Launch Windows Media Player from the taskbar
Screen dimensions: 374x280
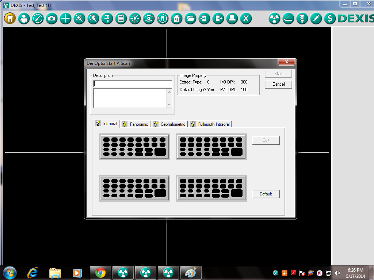pos(77,273)
